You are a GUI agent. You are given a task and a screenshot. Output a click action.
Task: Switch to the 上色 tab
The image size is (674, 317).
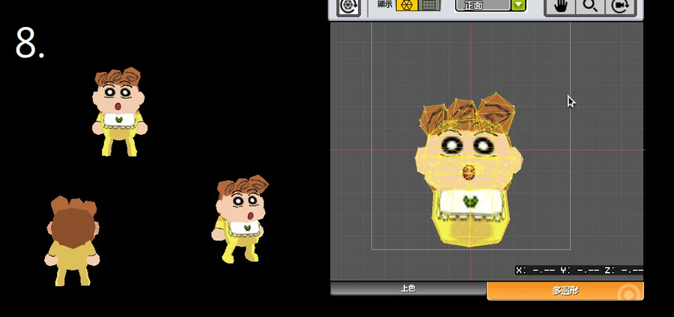coord(408,289)
